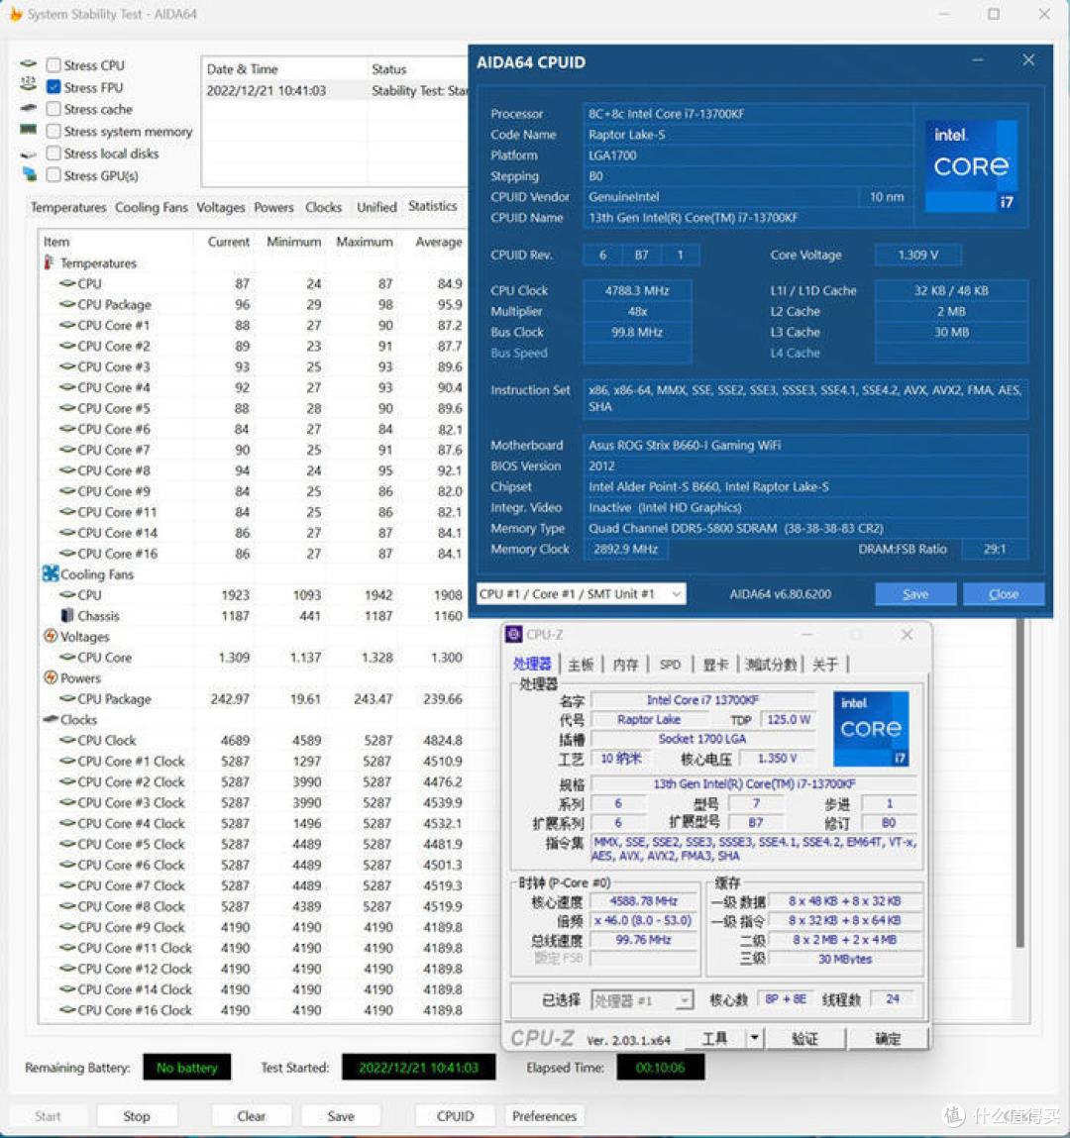Click the CPUID button
This screenshot has width=1070, height=1138.
(455, 1115)
